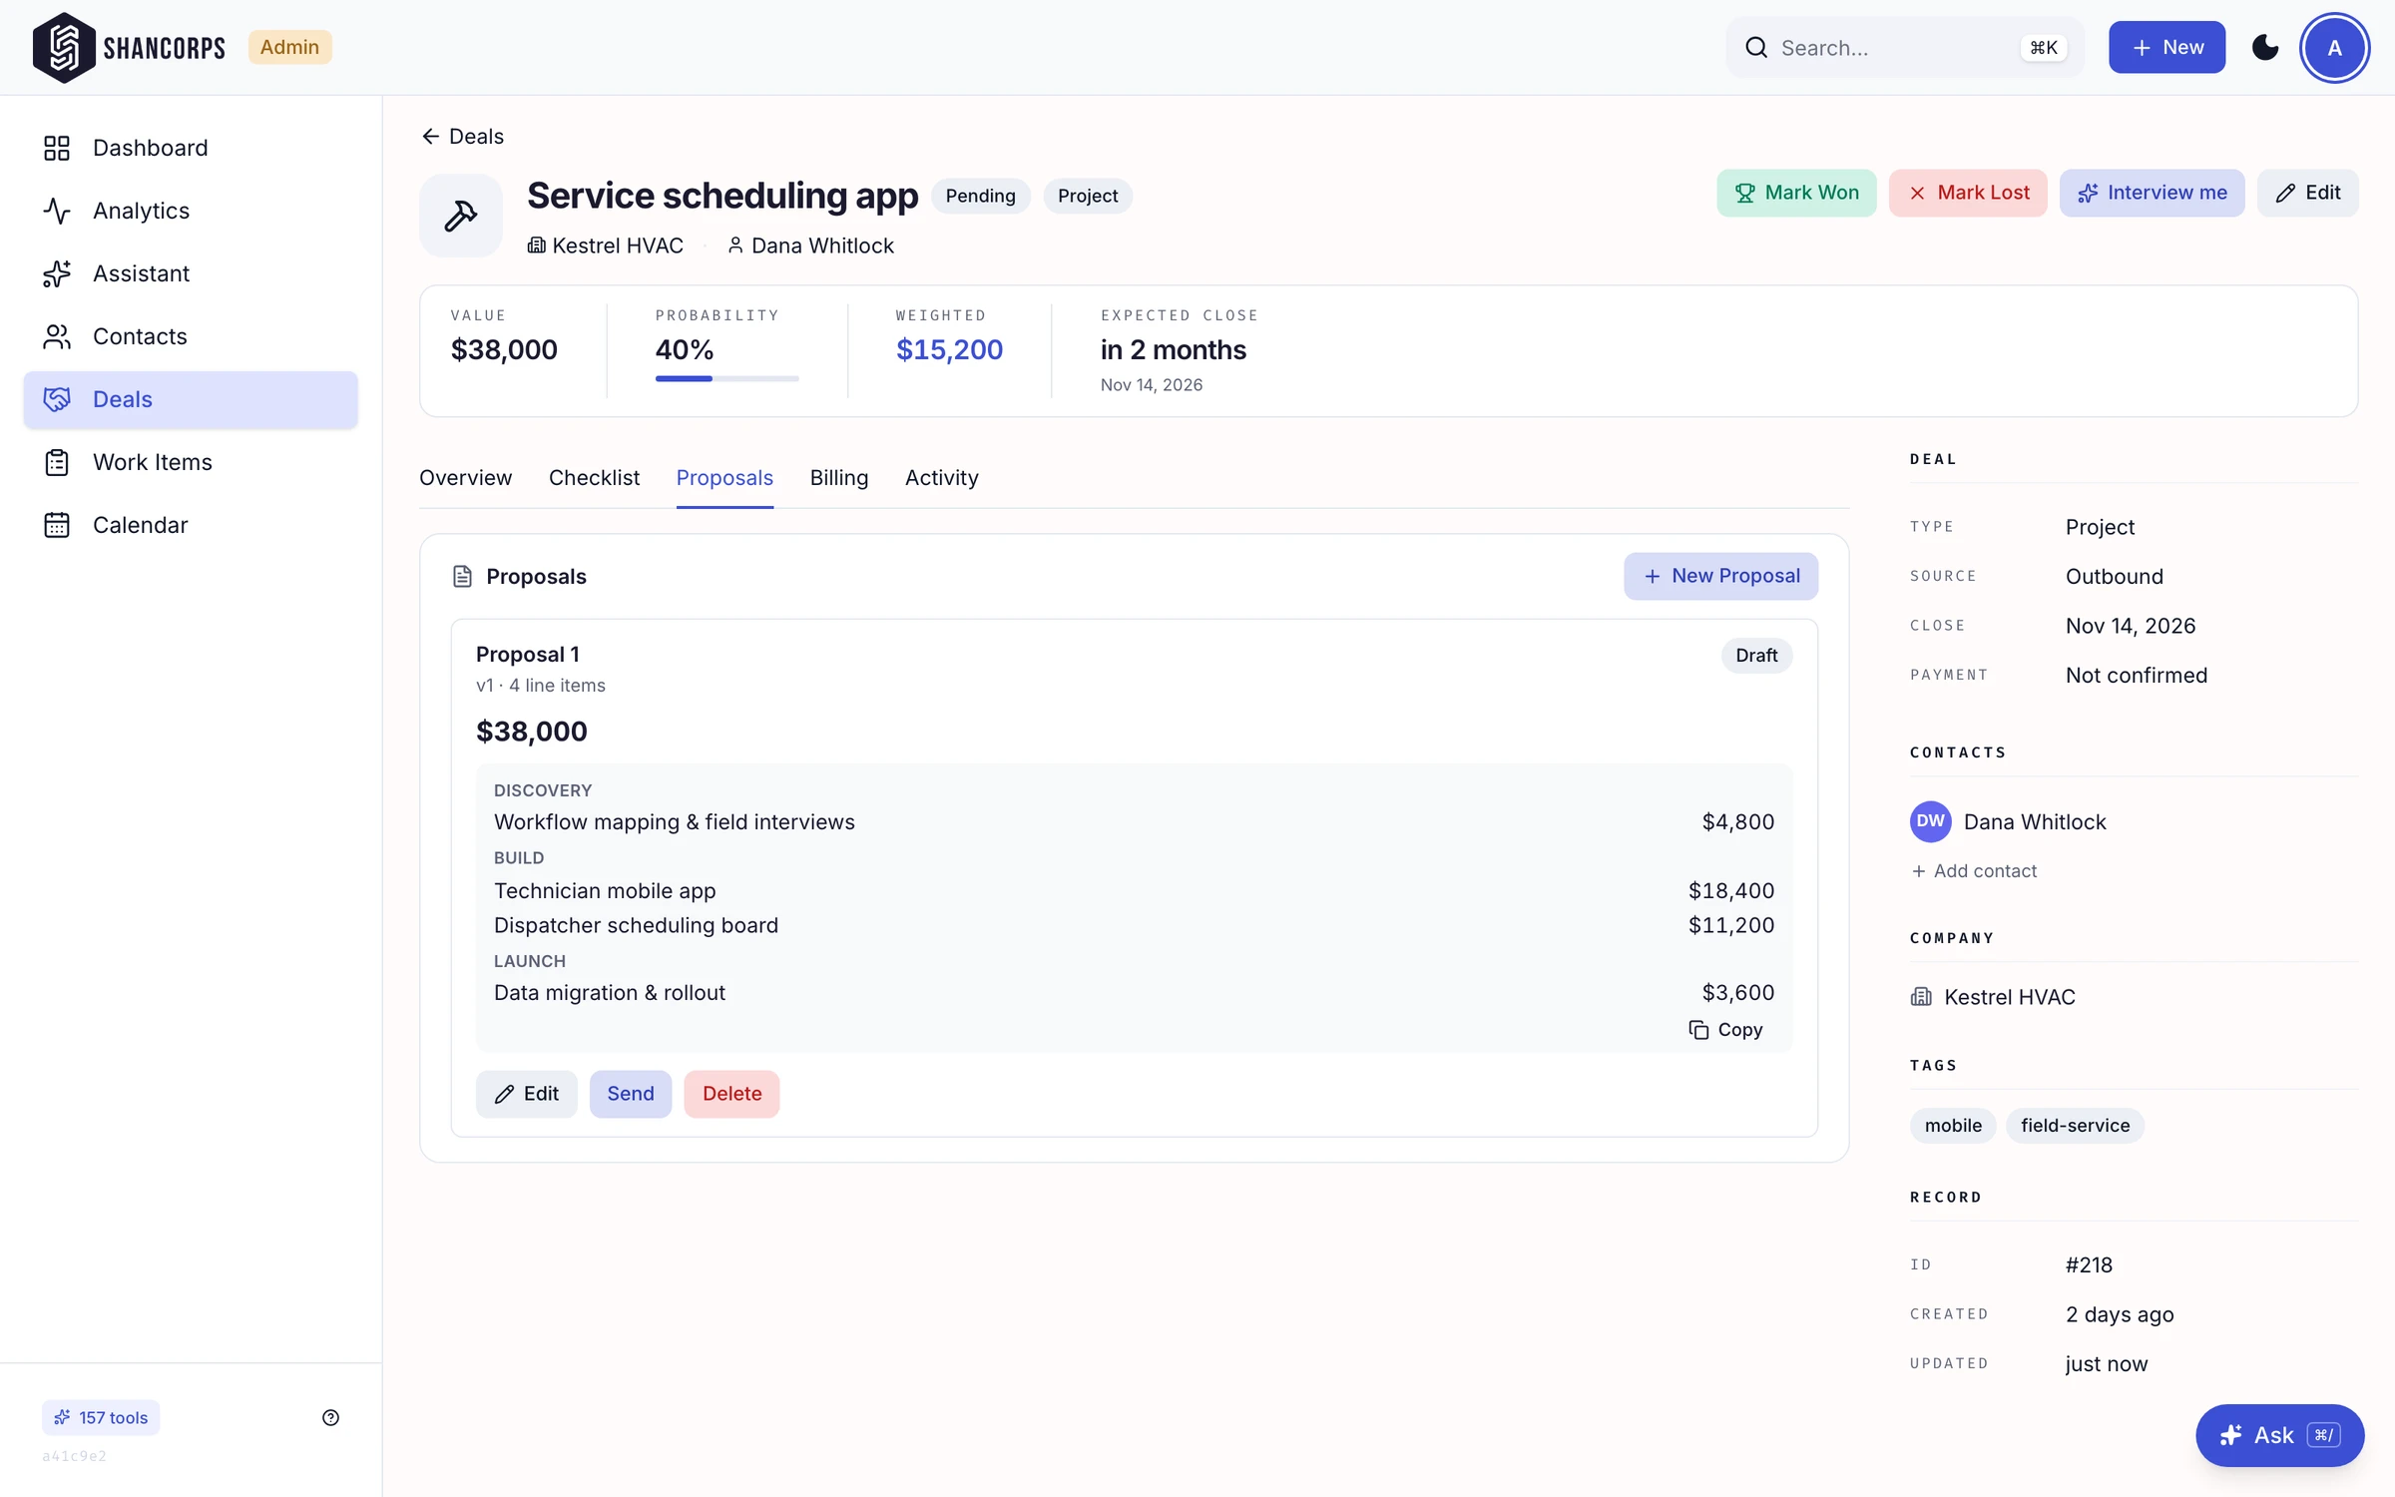Open Analytics via its pulse icon
2395x1497 pixels.
[x=57, y=211]
